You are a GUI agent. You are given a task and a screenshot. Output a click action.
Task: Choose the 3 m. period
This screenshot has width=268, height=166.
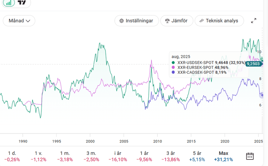[x=92, y=156]
